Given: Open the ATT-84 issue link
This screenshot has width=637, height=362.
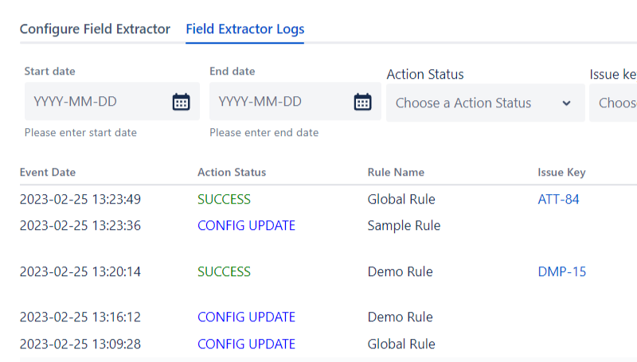Looking at the screenshot, I should click(x=558, y=200).
